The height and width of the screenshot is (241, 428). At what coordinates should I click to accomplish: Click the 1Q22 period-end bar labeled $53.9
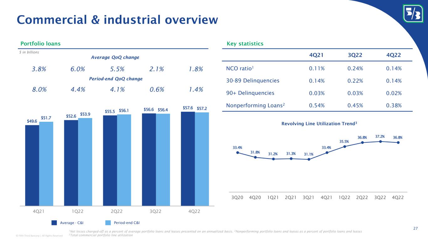(x=85, y=162)
